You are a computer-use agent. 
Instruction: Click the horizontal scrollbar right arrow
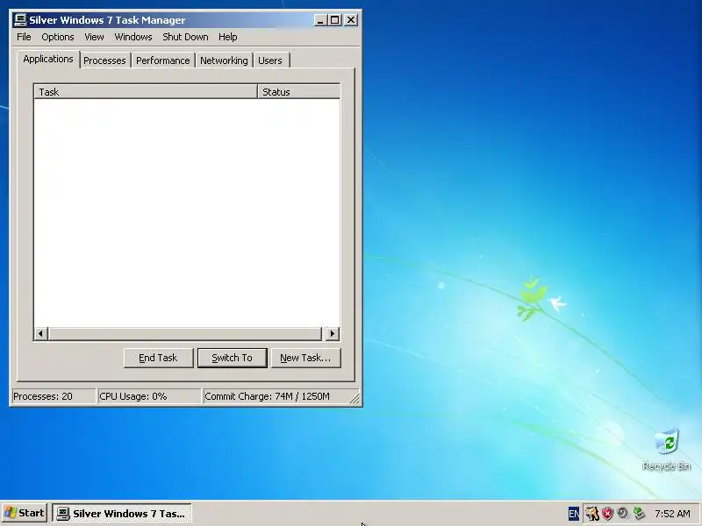pos(333,334)
